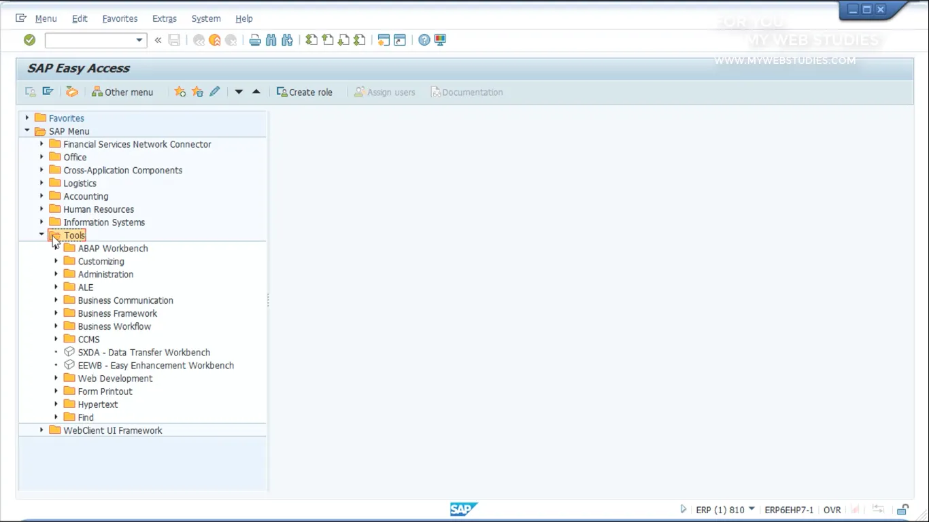Screen dimensions: 929x522
Task: Open the ERP (1) 810 system dropdown
Action: 751,509
